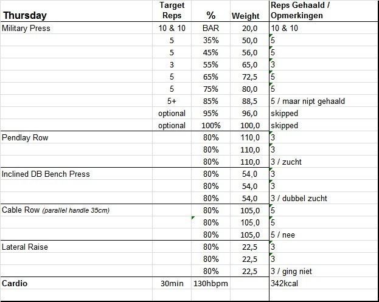The image size is (379, 302).
Task: Click the 130hbpm heart rate cell
Action: pyautogui.click(x=210, y=283)
